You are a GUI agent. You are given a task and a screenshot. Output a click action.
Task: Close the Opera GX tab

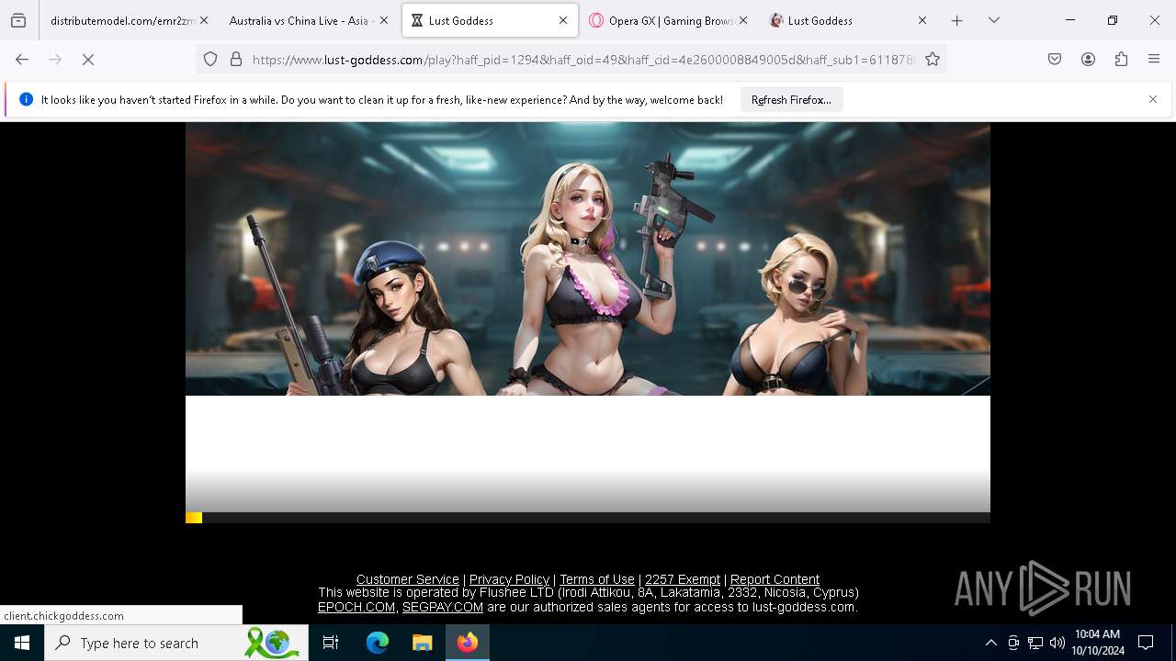[743, 20]
